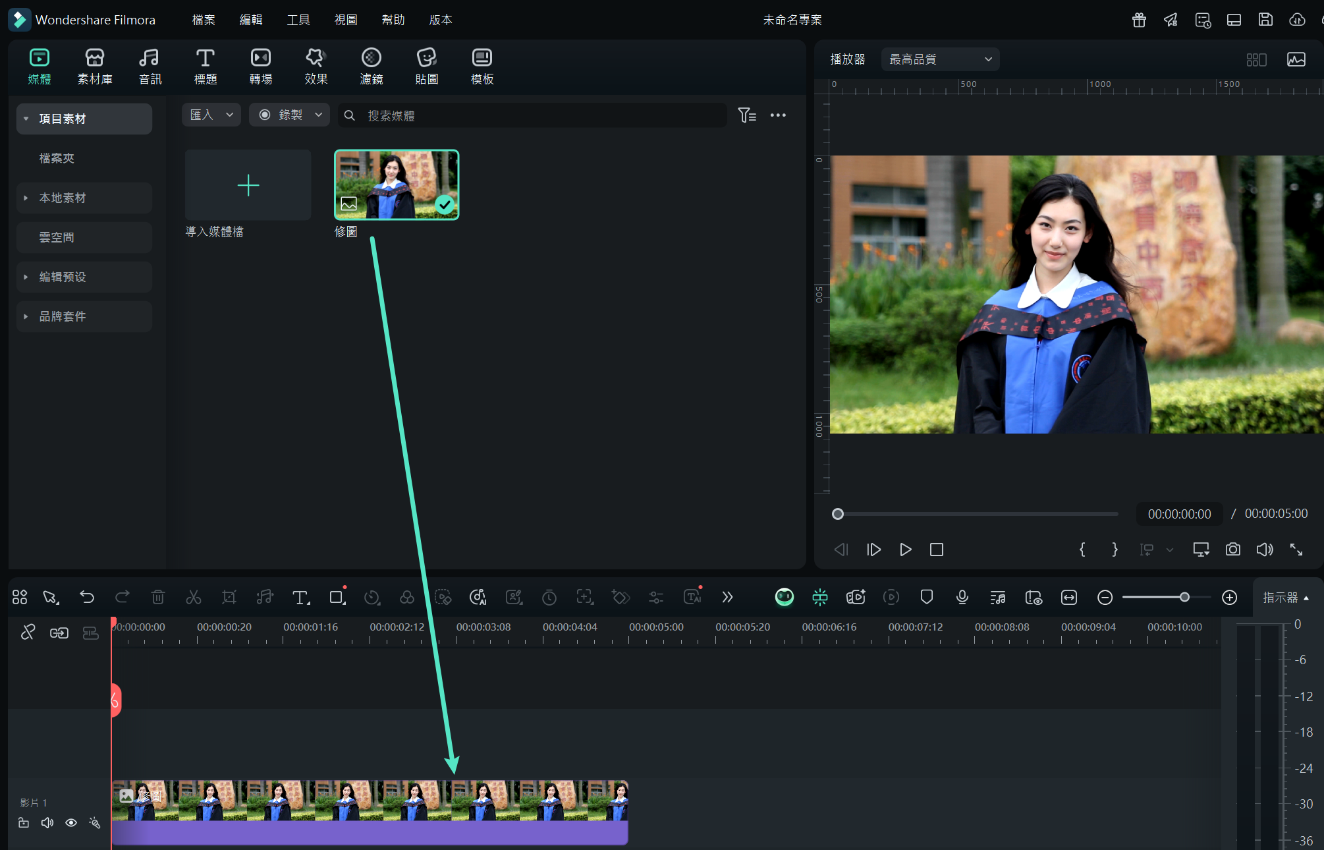This screenshot has height=850, width=1324.
Task: Open the 幫助 menu
Action: point(393,20)
